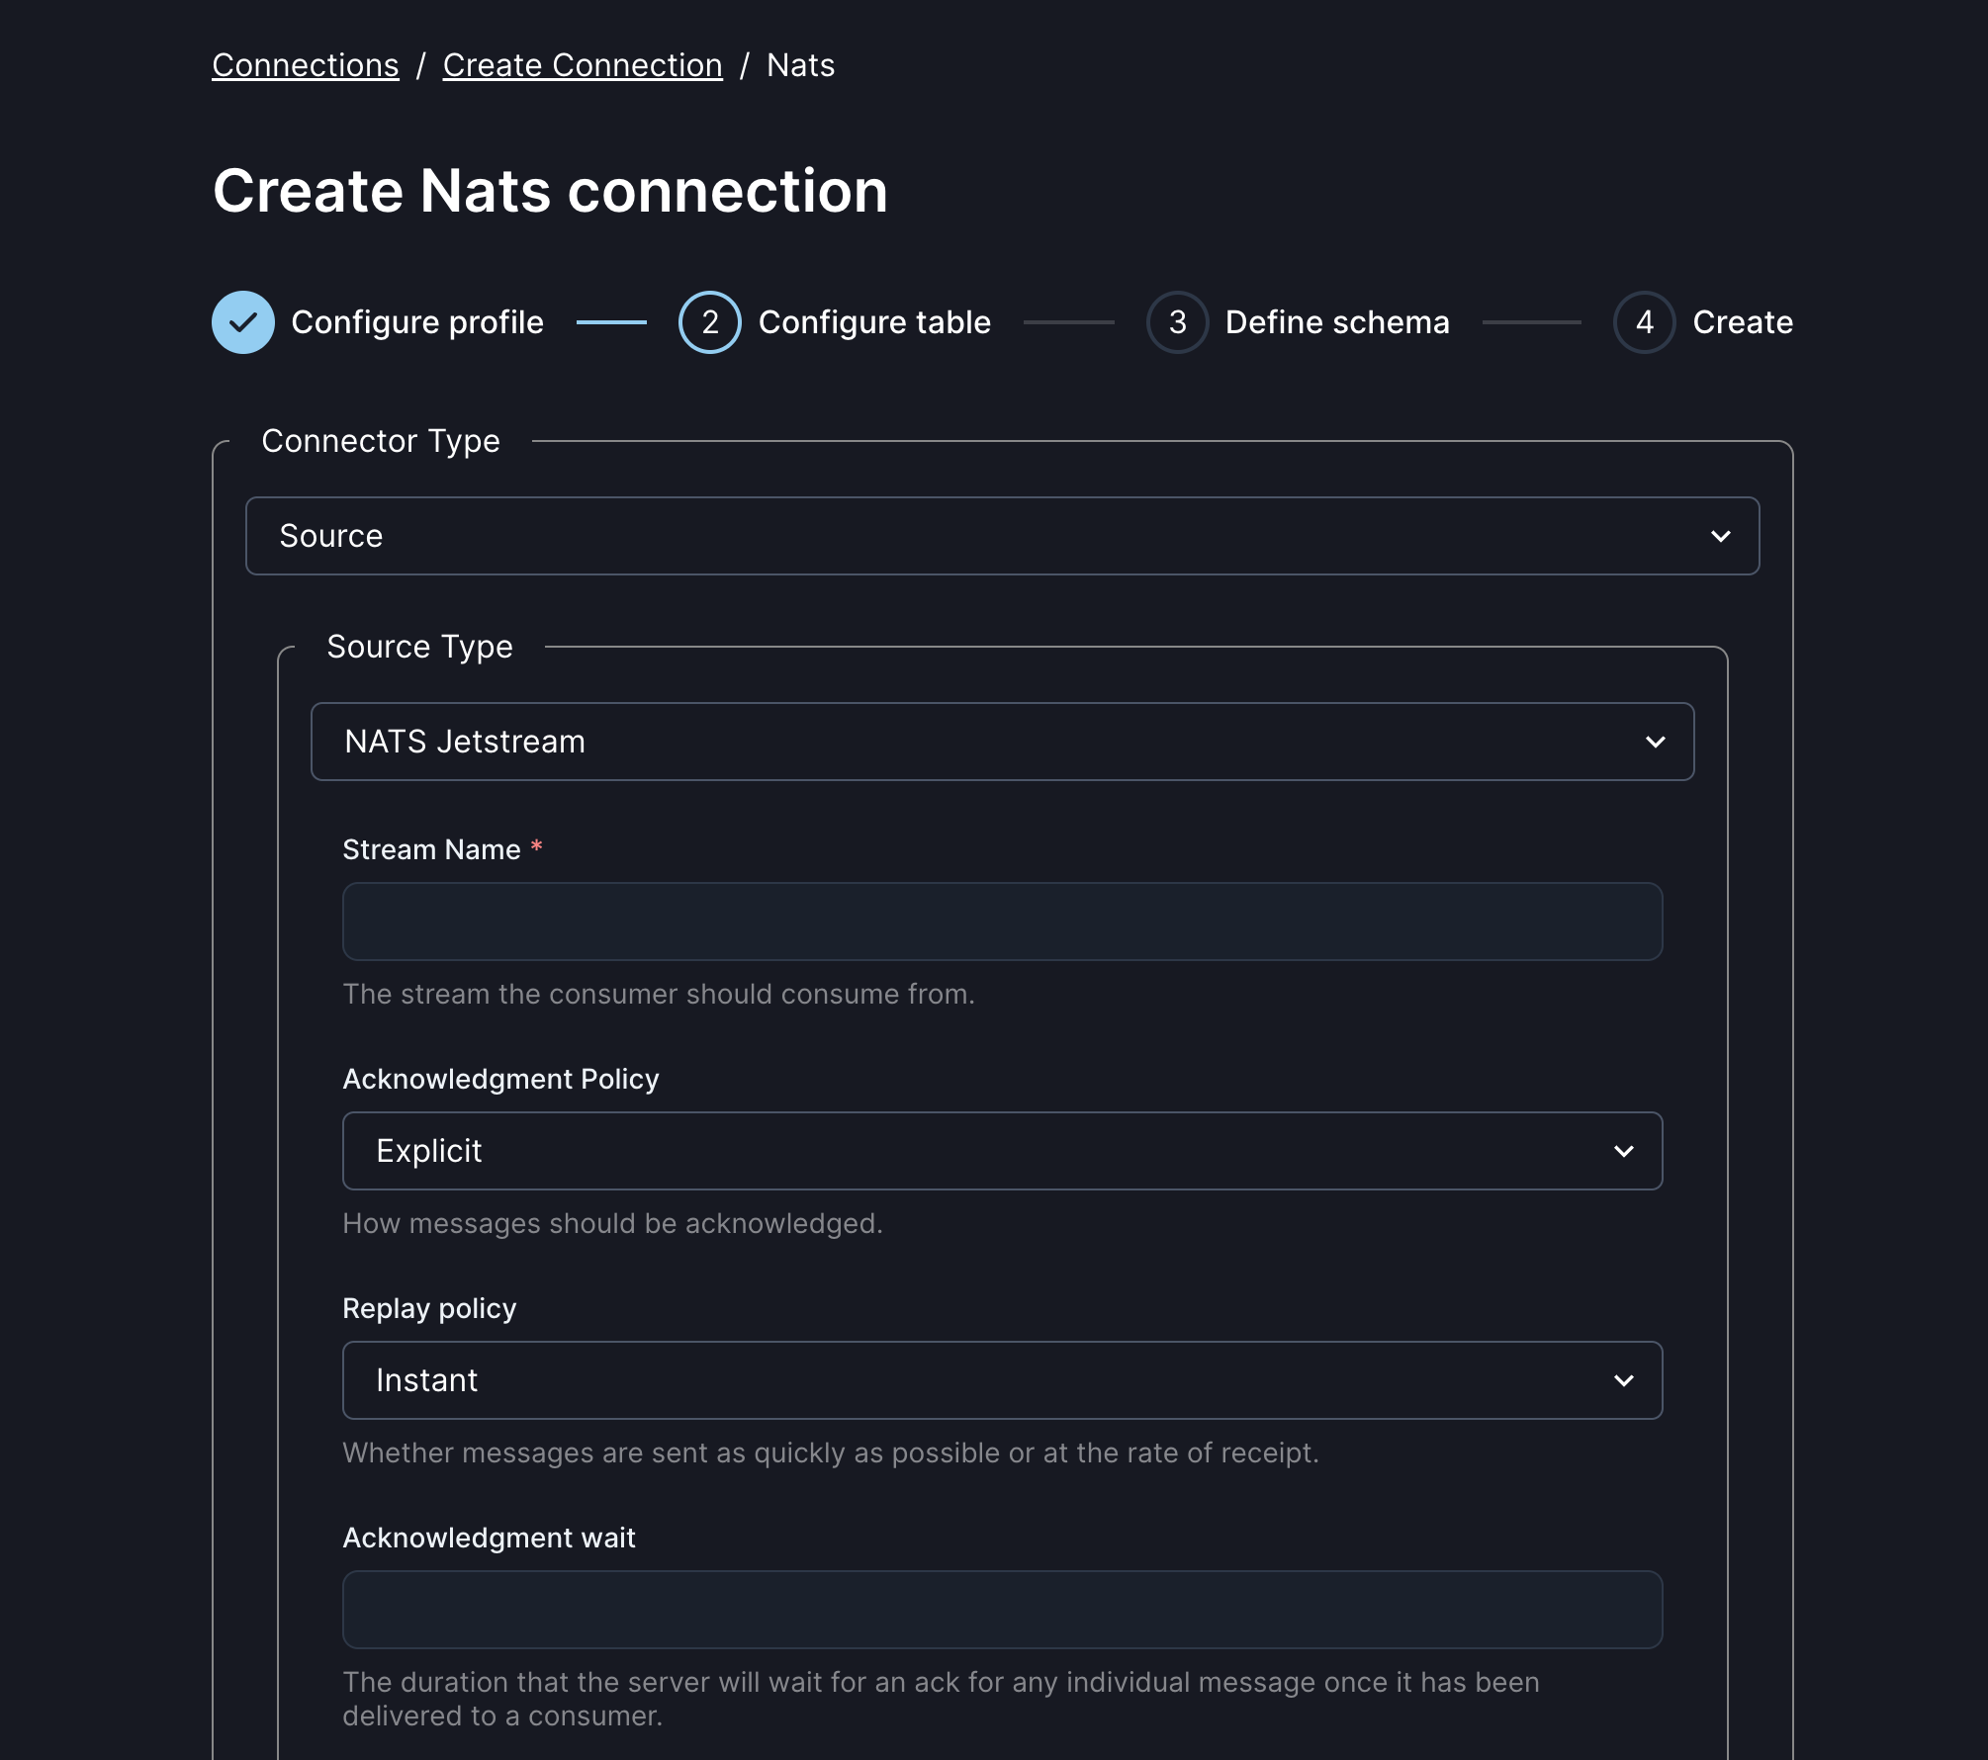Click the chevron on the Instant dropdown
The width and height of the screenshot is (1988, 1760).
1625,1380
